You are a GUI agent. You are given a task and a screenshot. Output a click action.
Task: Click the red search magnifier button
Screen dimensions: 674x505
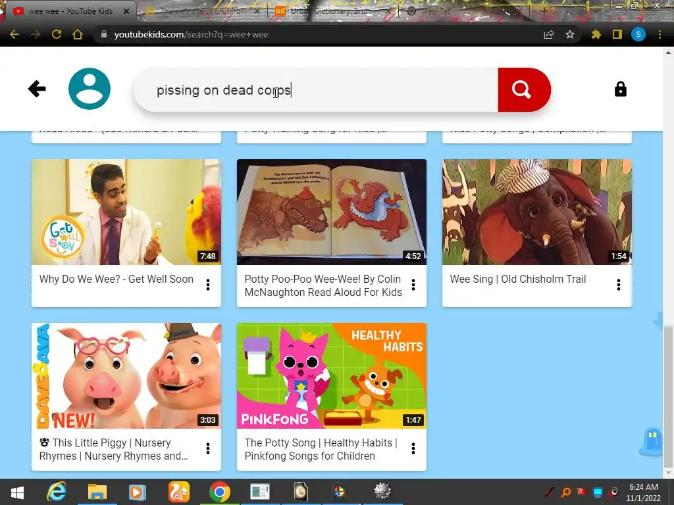click(523, 89)
